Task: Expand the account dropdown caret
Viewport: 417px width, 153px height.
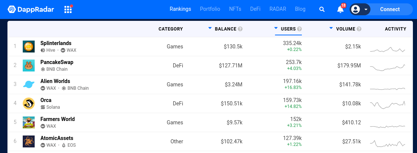Action: (x=366, y=10)
